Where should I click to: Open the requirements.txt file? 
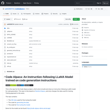pyautogui.click(x=11, y=57)
